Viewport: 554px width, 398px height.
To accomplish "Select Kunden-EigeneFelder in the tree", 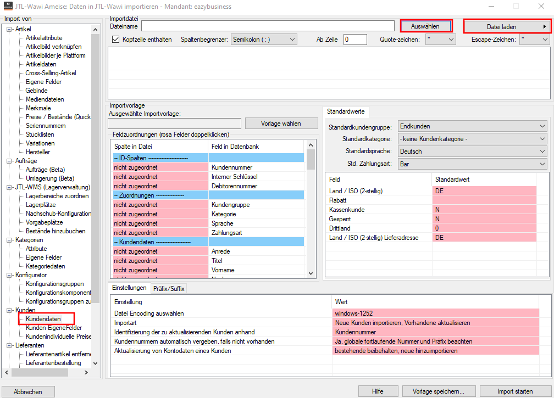I will 54,328.
